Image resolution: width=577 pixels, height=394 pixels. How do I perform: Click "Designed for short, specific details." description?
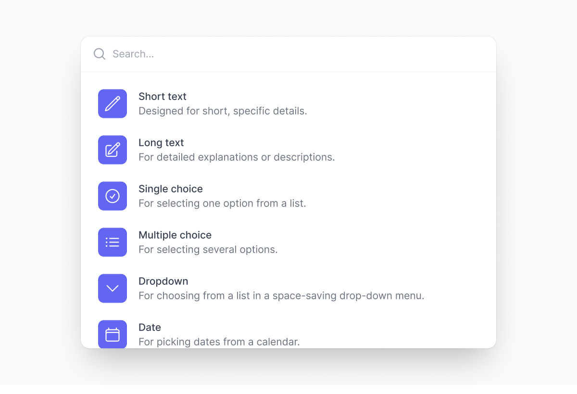223,111
